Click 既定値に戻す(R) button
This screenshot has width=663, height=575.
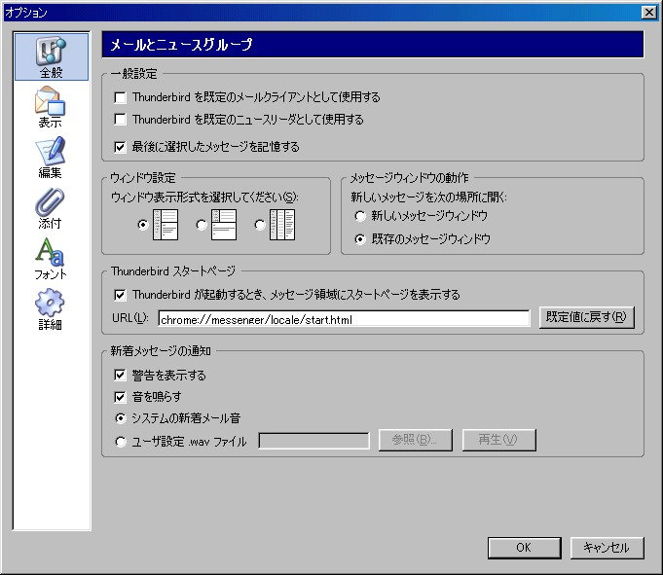pyautogui.click(x=586, y=317)
